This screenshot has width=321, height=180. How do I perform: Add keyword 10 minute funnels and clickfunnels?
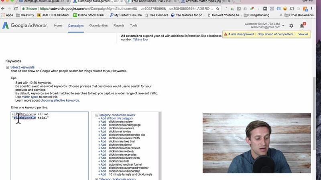[x=102, y=174]
